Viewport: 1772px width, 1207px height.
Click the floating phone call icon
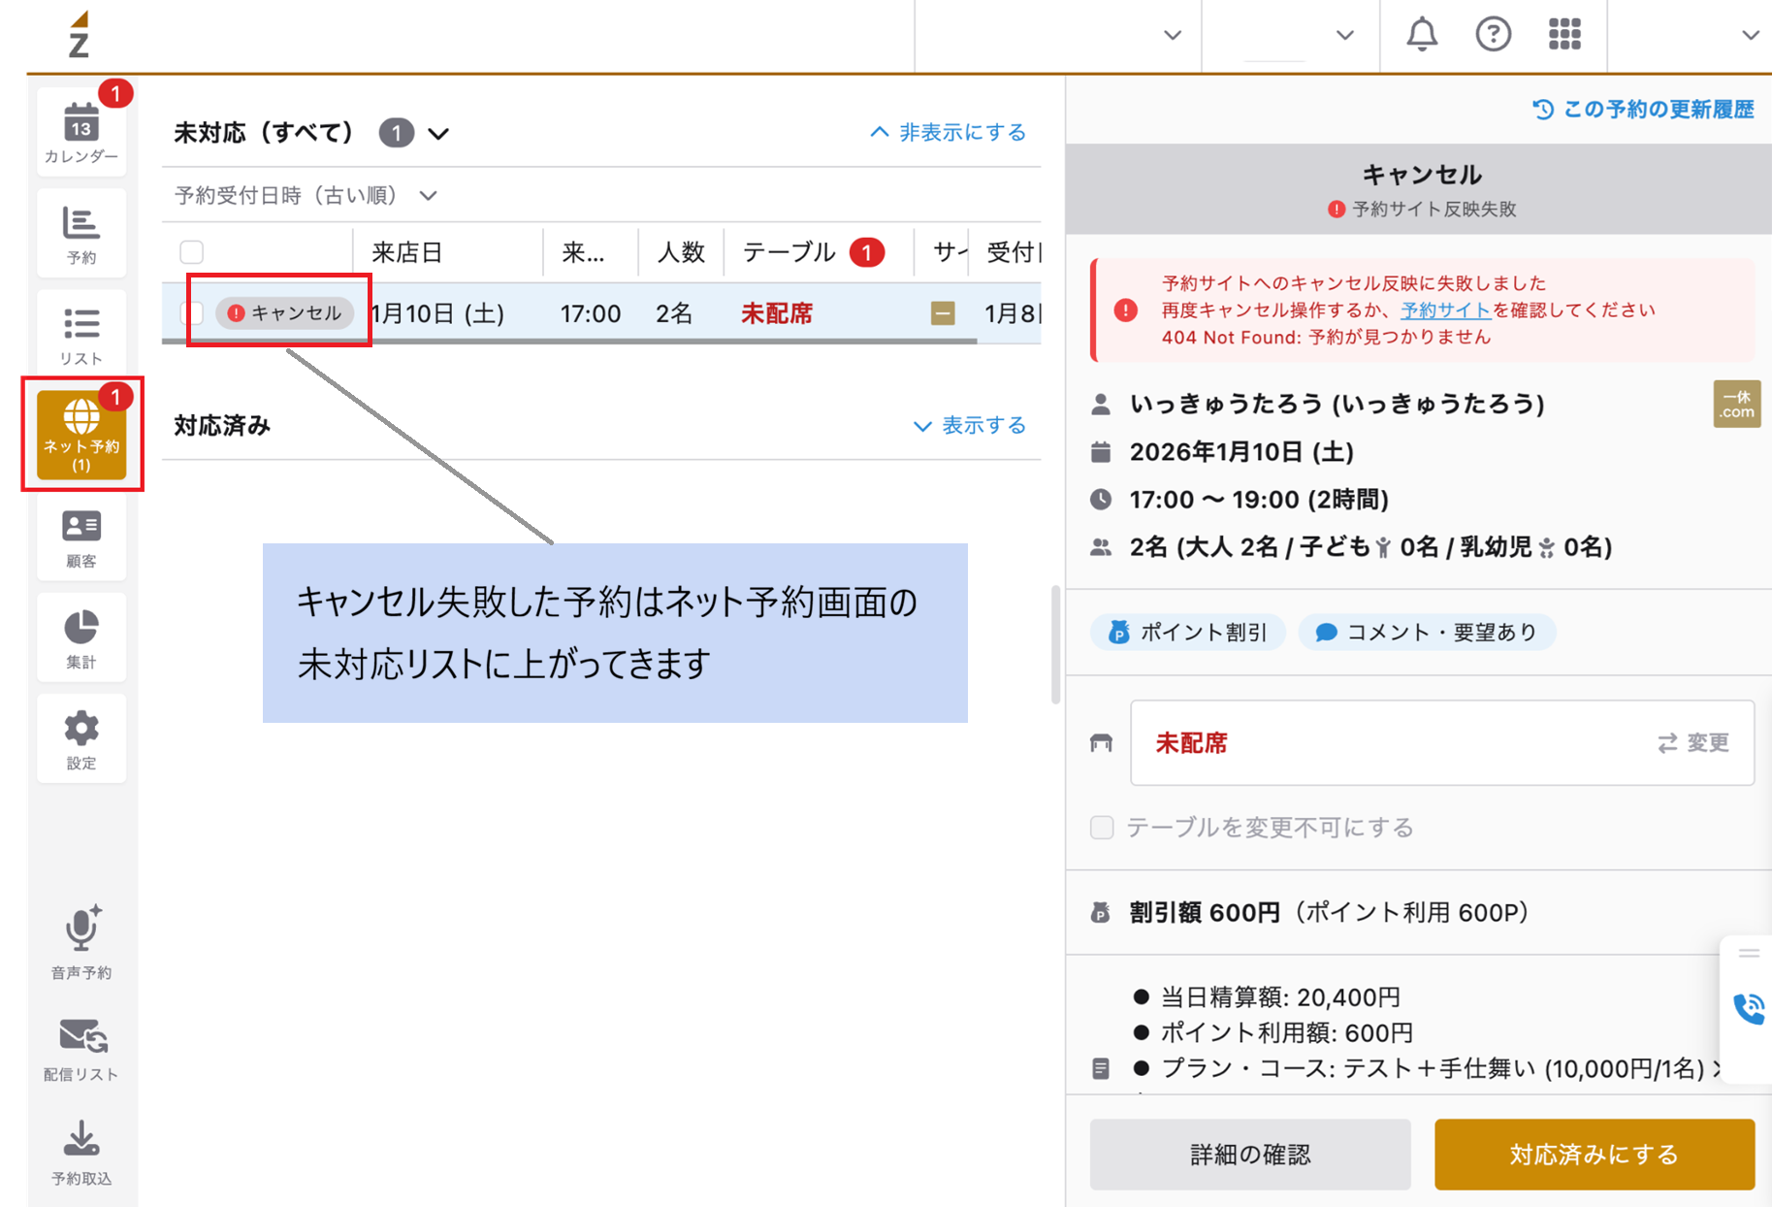pos(1749,1009)
